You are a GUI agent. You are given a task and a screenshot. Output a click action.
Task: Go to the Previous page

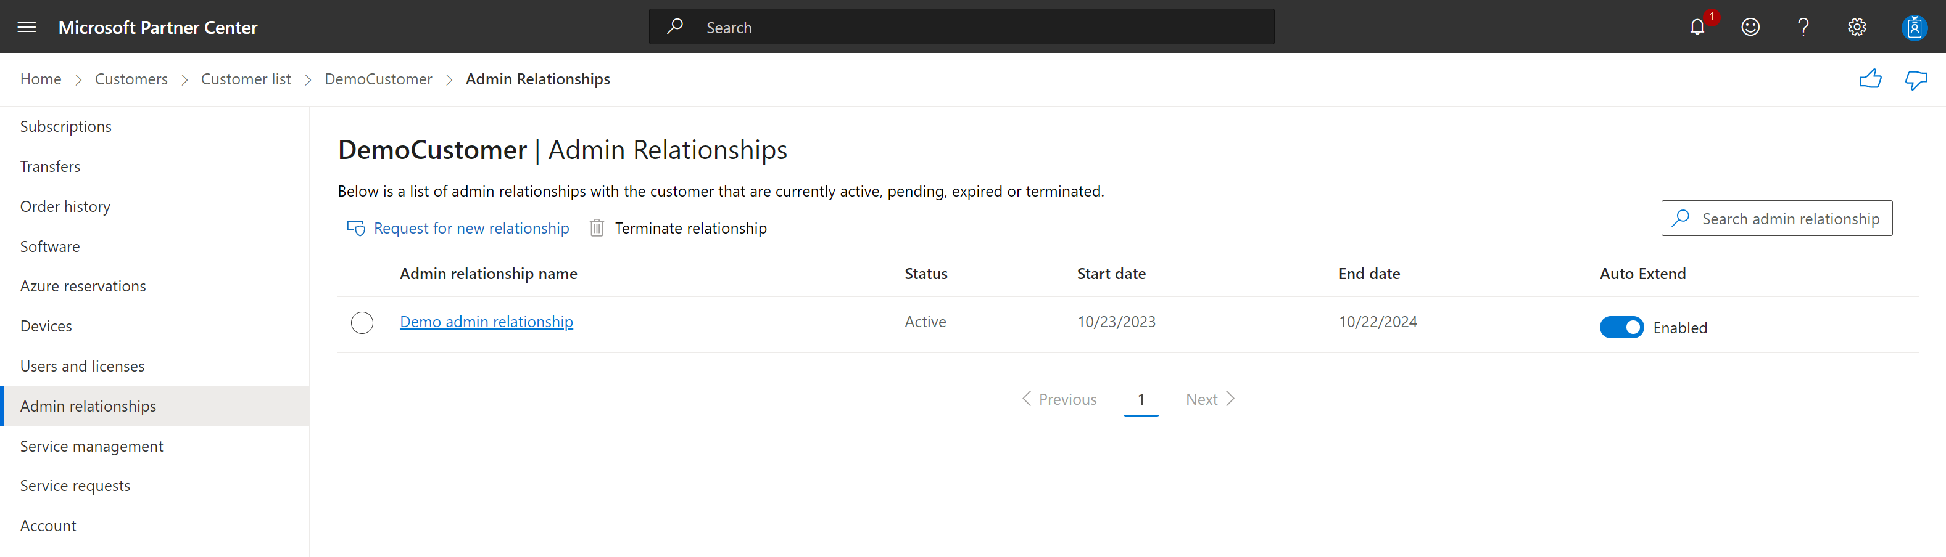[x=1059, y=399]
